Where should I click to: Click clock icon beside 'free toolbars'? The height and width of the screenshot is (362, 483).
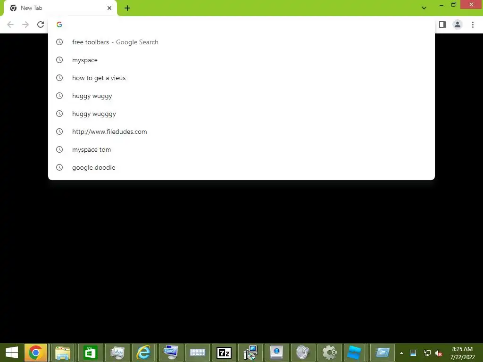[59, 42]
